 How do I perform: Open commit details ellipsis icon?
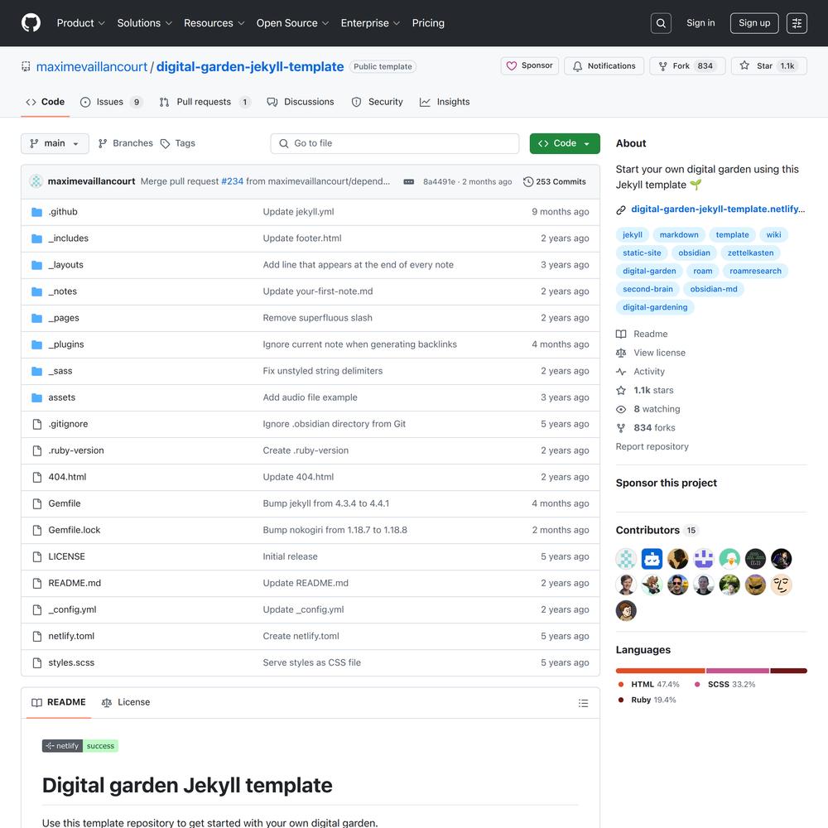(x=409, y=181)
